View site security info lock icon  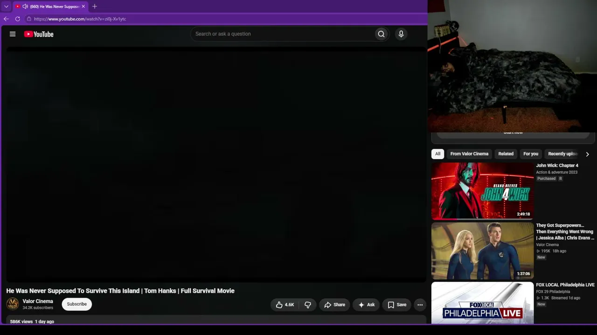(29, 19)
